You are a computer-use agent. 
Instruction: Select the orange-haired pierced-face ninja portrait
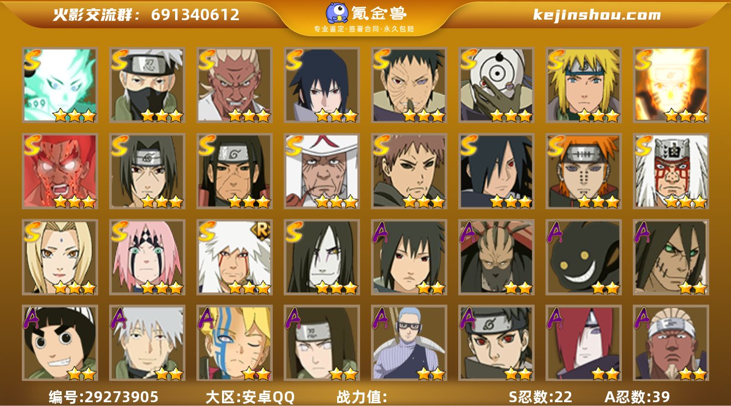584,171
